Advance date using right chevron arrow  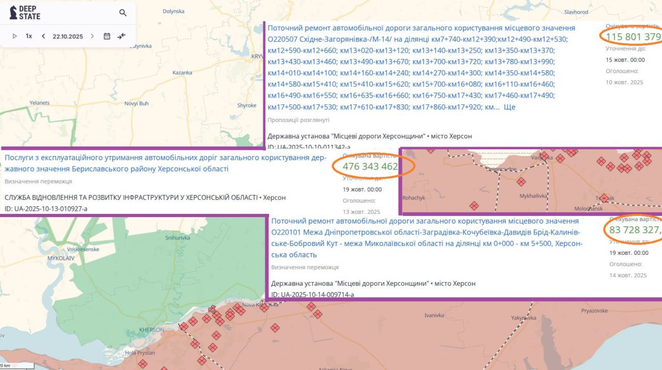click(x=93, y=36)
